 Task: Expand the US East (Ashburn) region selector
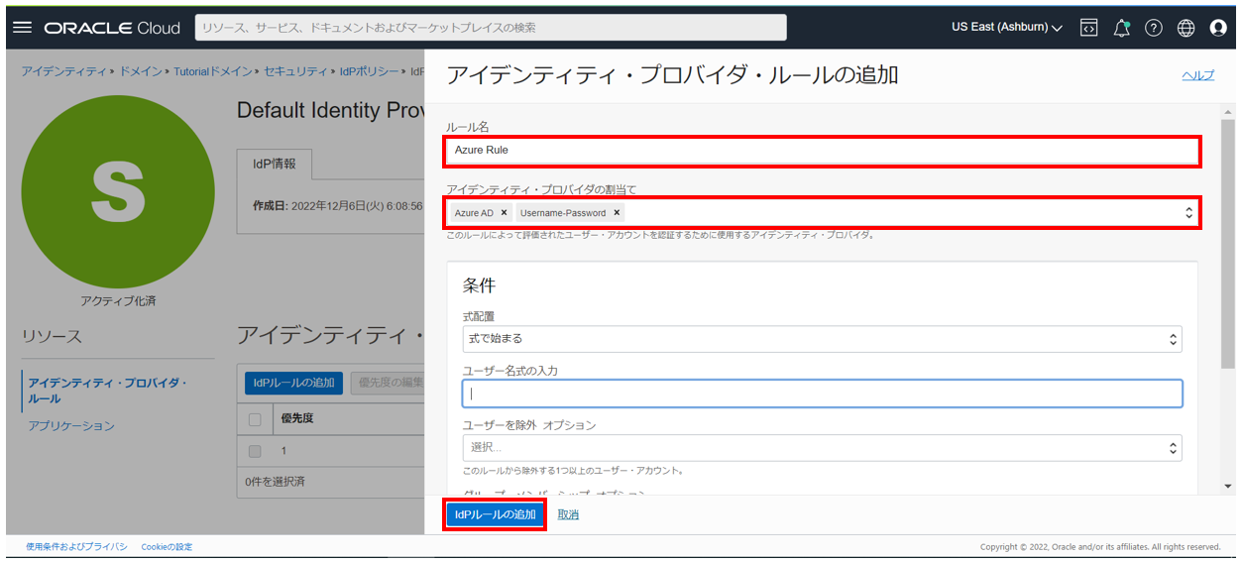(1006, 28)
